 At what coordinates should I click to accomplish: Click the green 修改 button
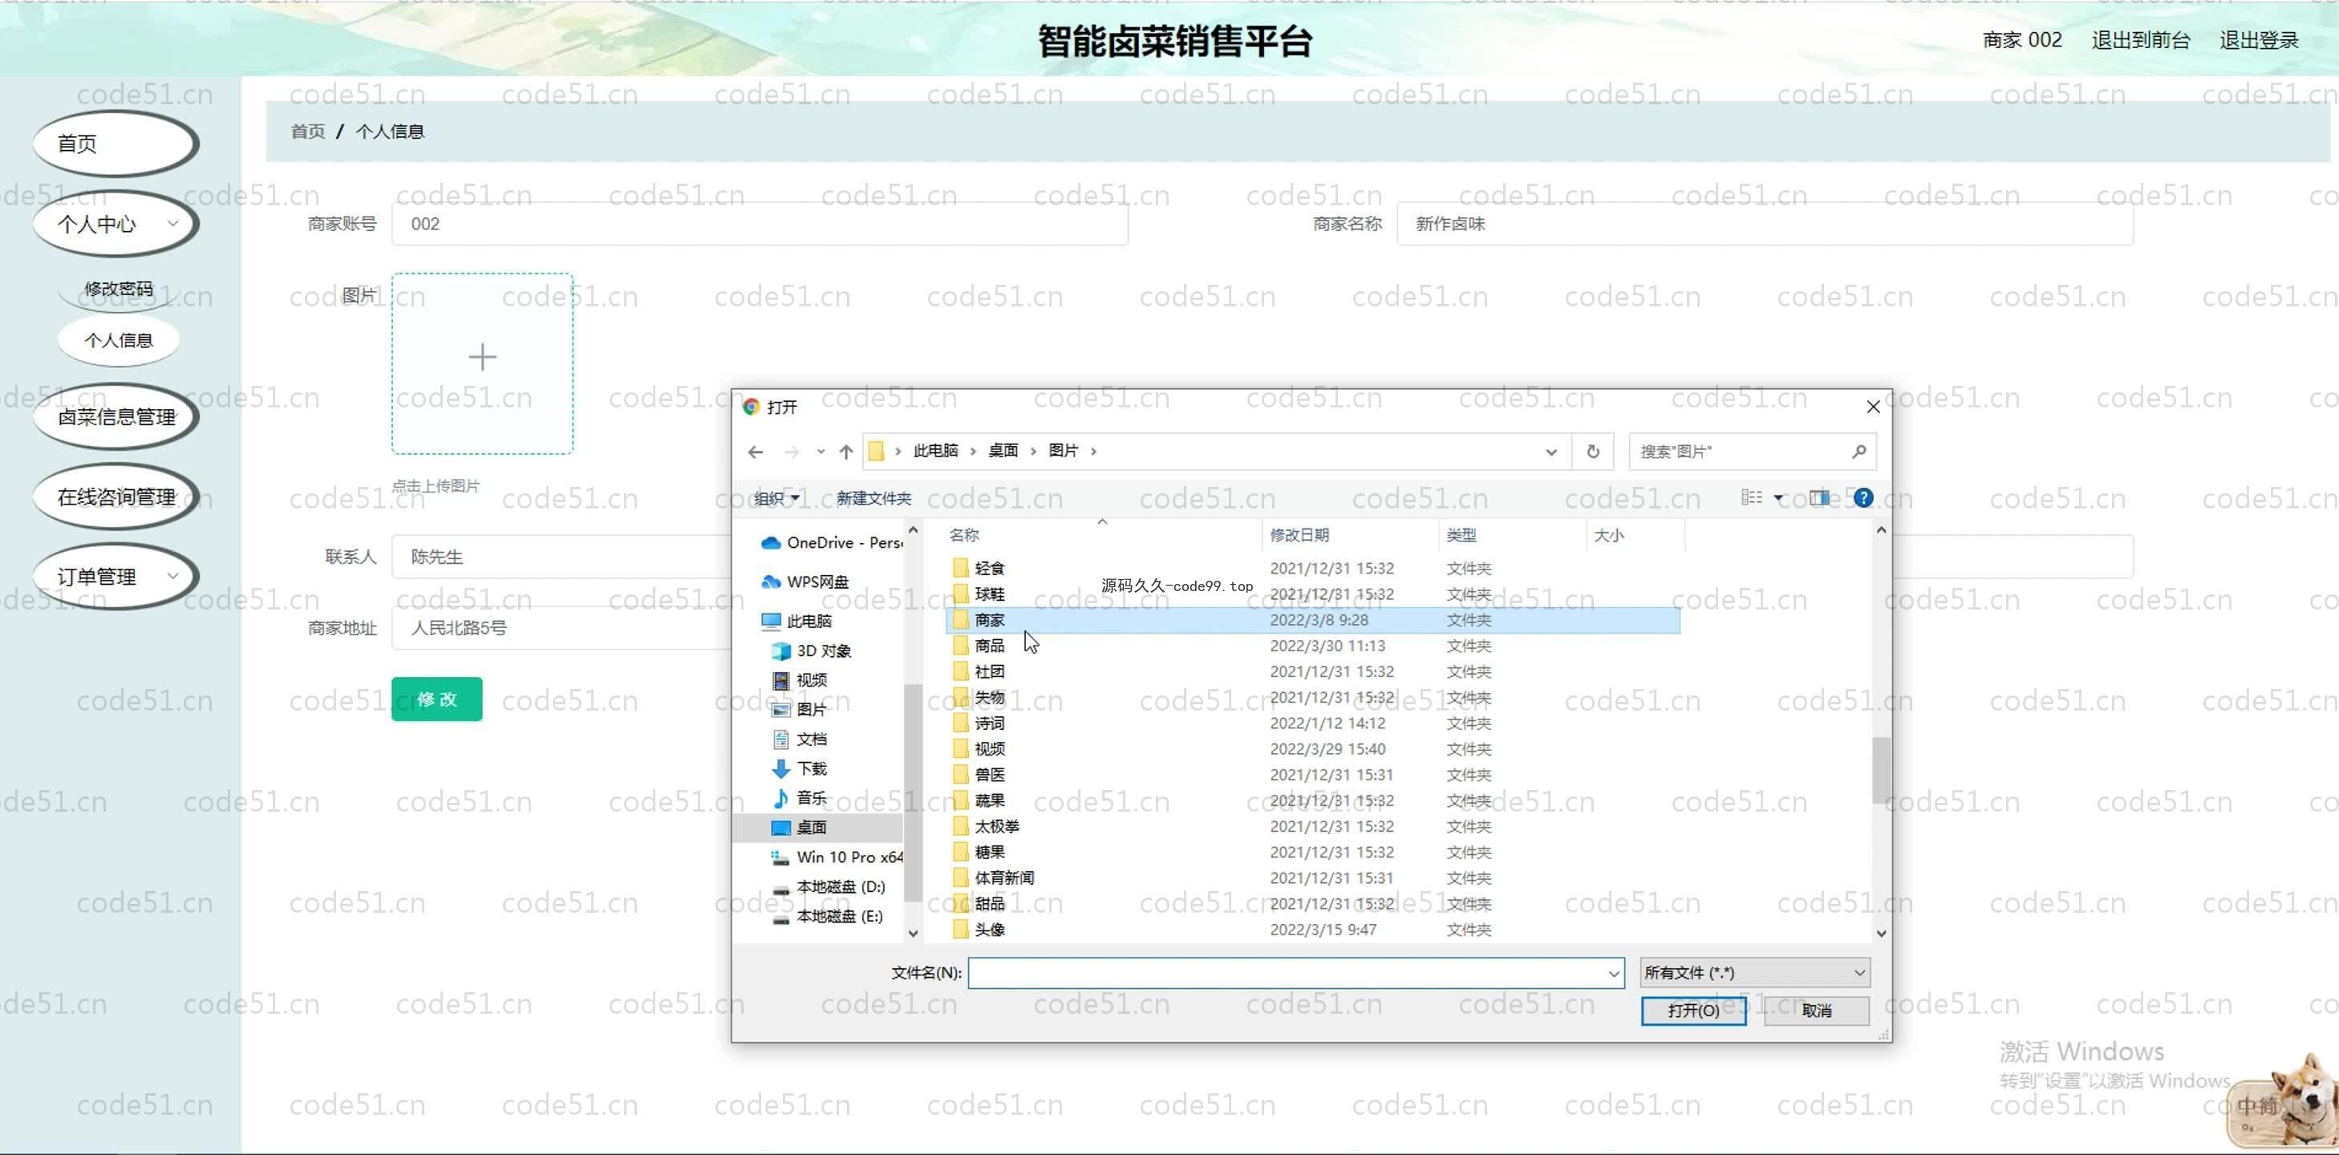(436, 699)
